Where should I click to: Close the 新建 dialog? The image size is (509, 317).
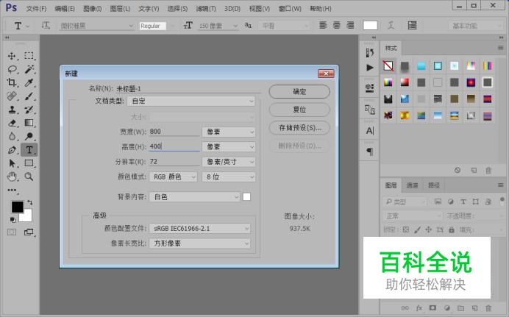pyautogui.click(x=326, y=74)
